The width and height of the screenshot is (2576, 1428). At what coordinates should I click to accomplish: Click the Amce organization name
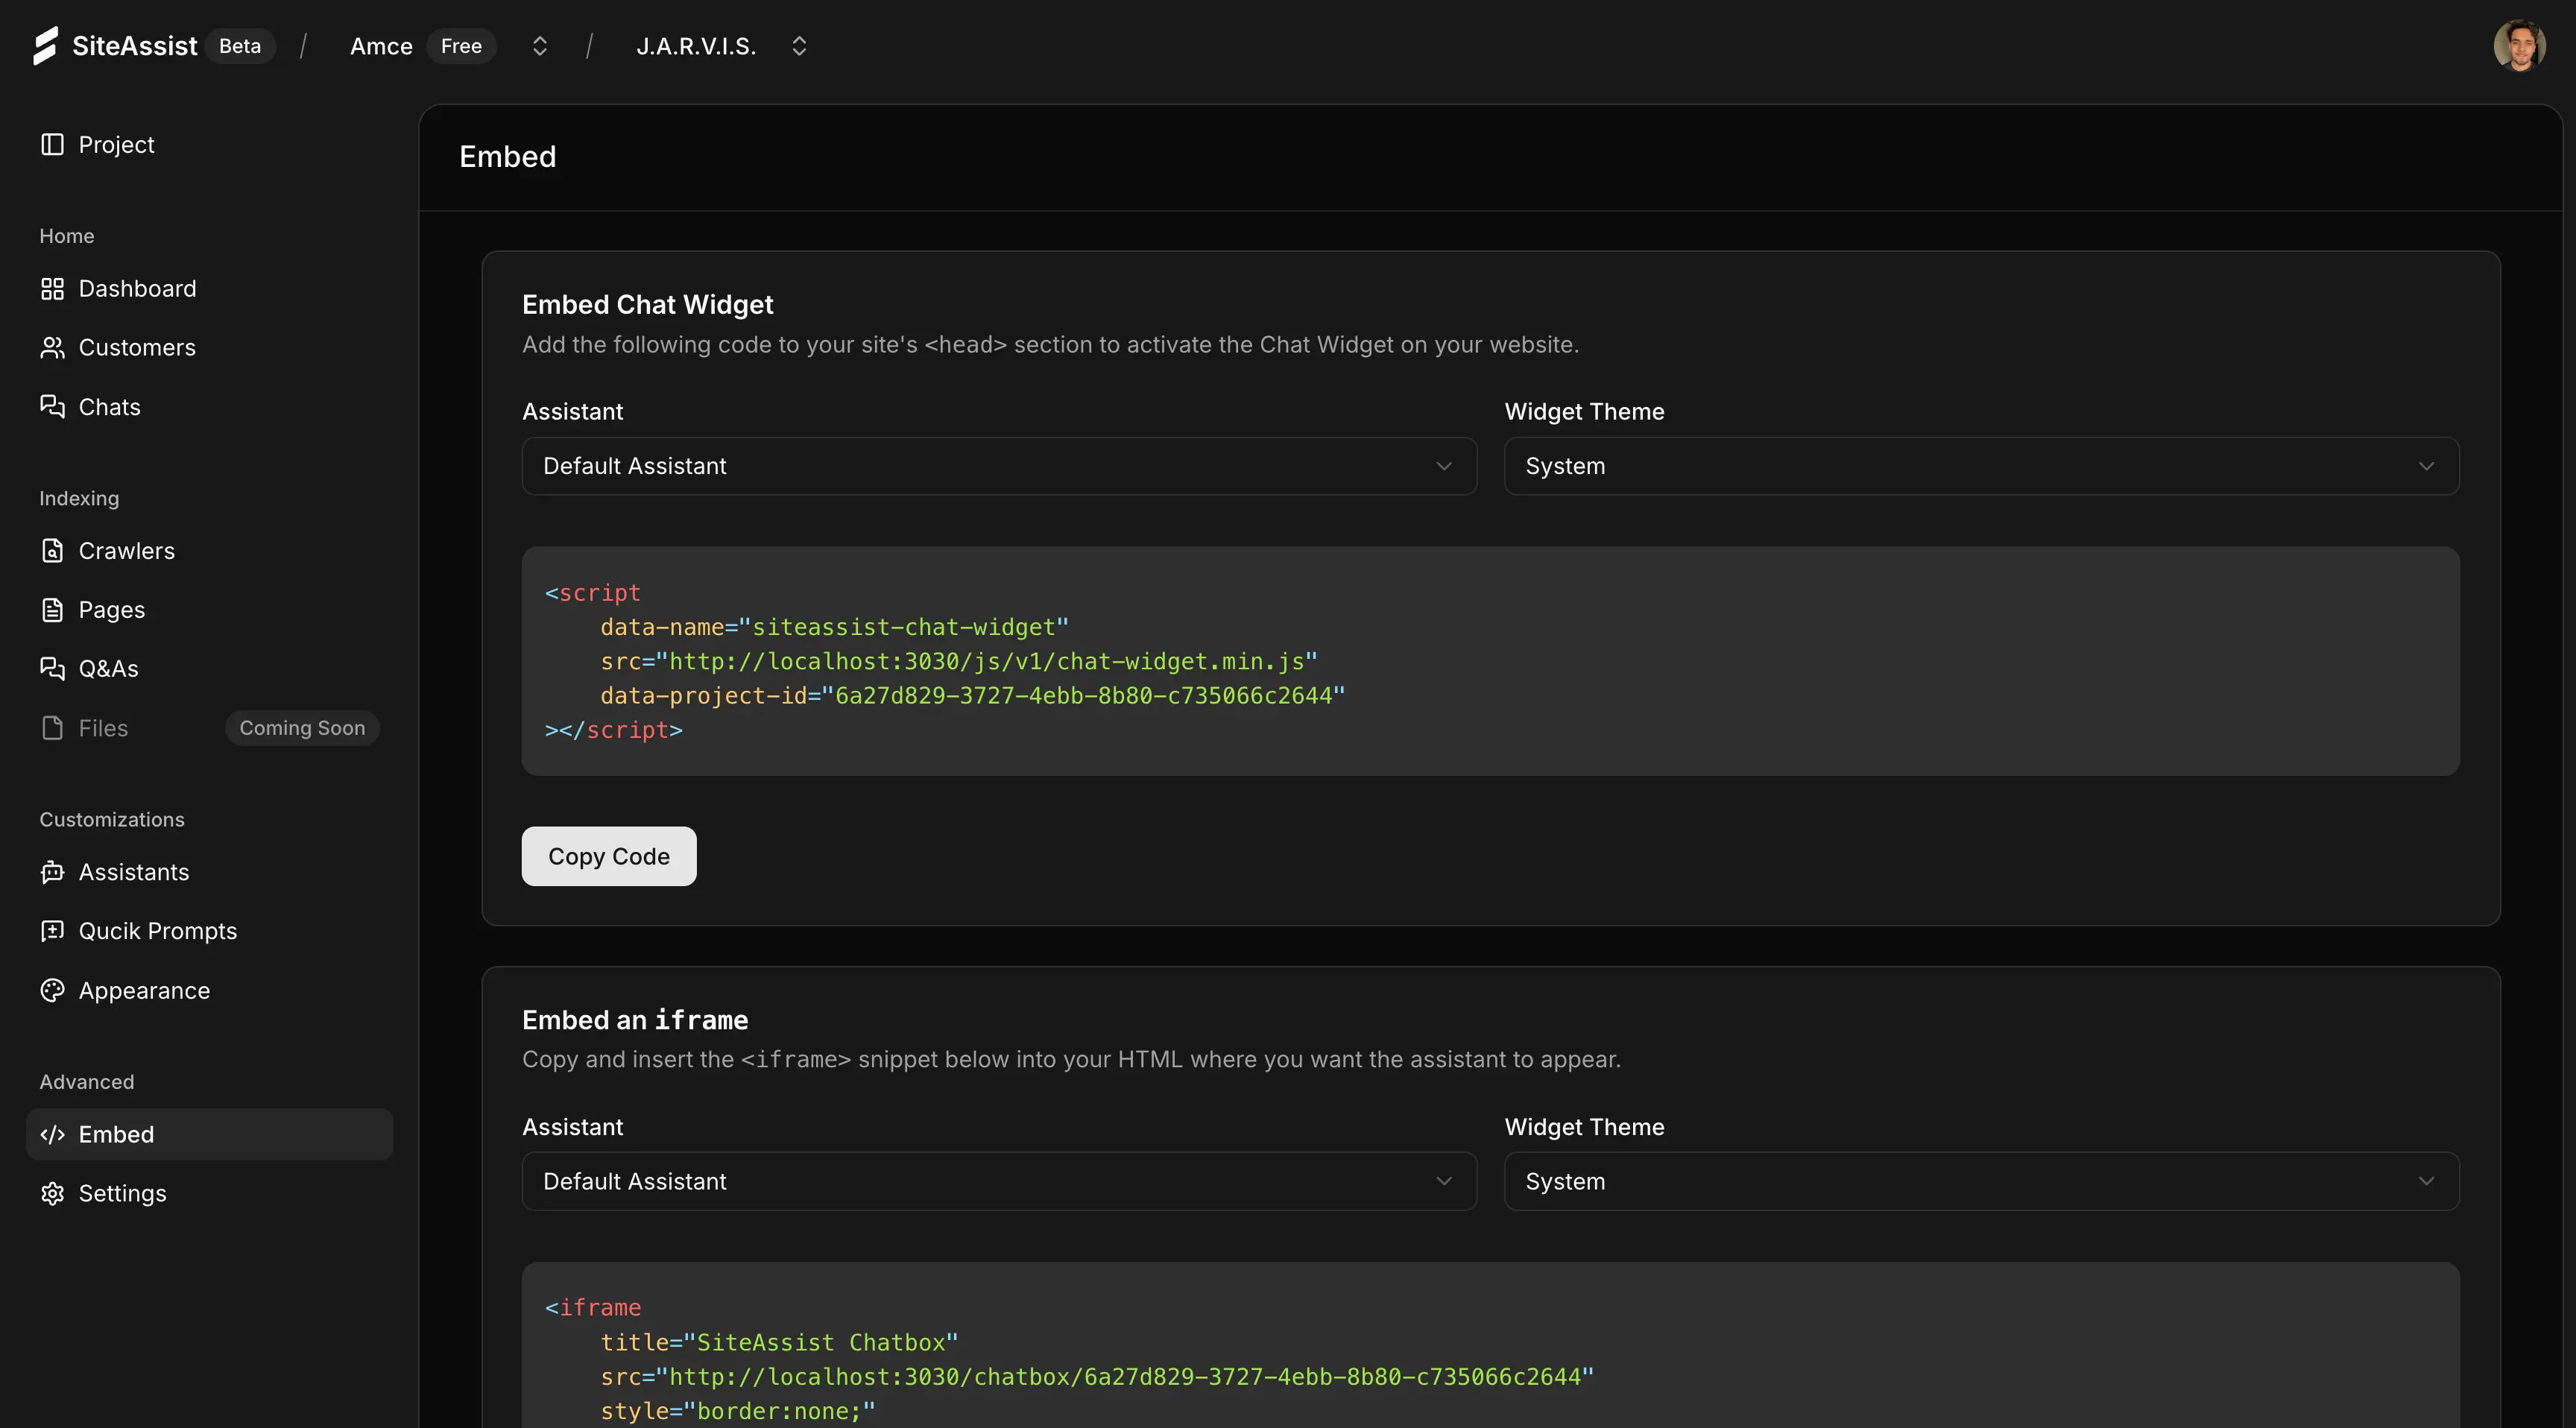[x=381, y=46]
